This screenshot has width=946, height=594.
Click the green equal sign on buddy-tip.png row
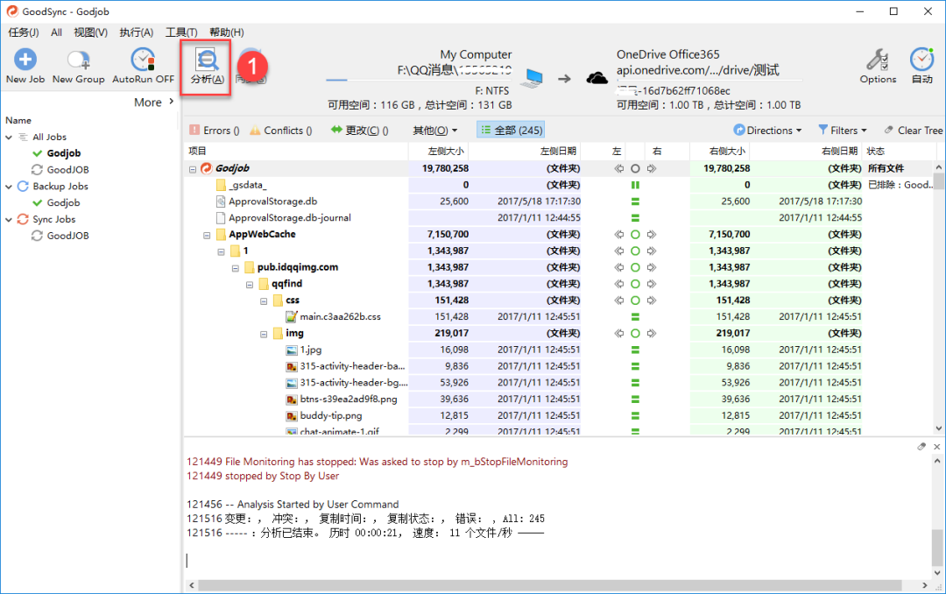(x=635, y=415)
